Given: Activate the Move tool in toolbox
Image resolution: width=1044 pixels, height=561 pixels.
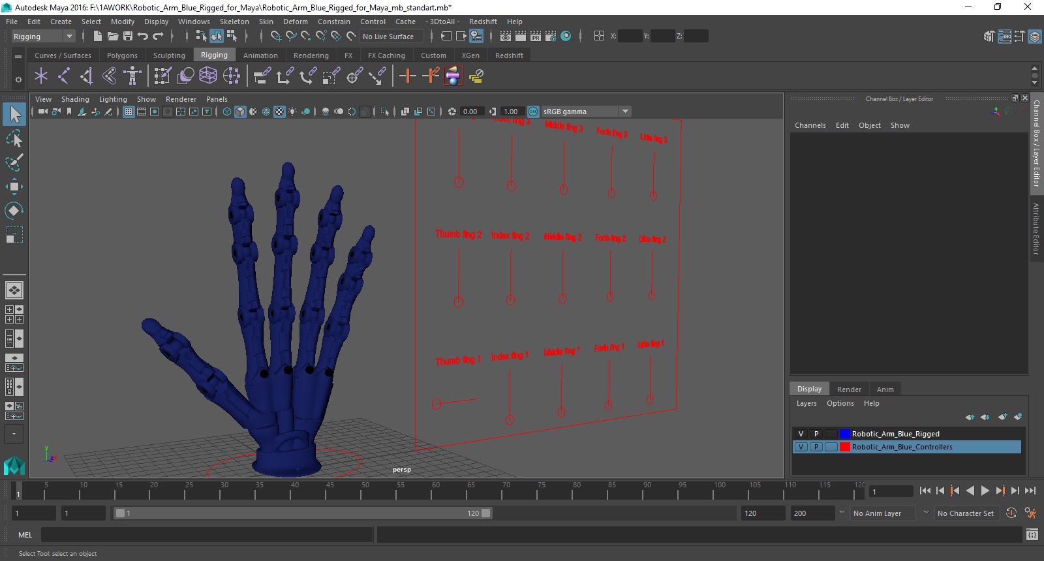Looking at the screenshot, I should point(14,187).
